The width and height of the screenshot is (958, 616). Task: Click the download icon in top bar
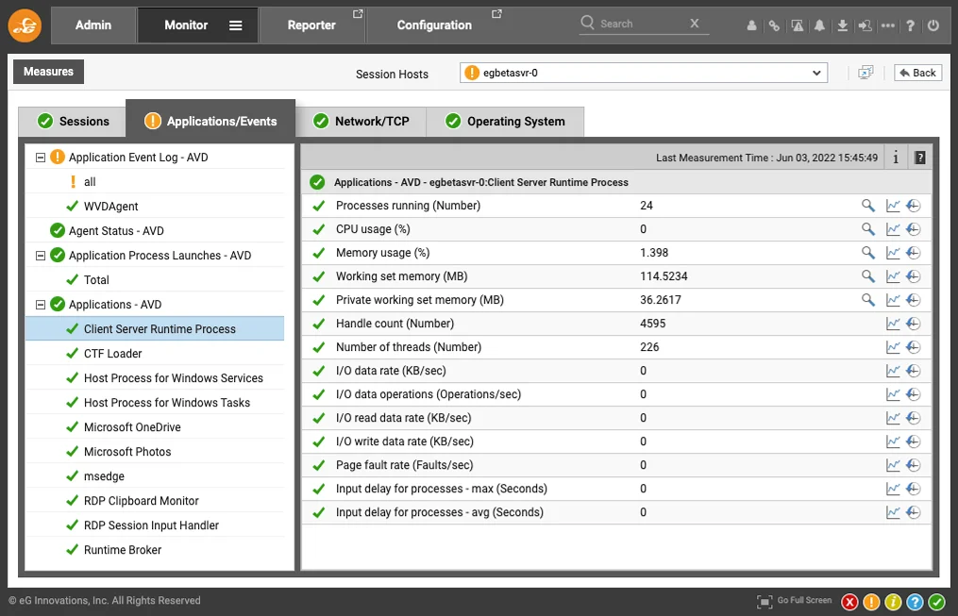(x=843, y=25)
